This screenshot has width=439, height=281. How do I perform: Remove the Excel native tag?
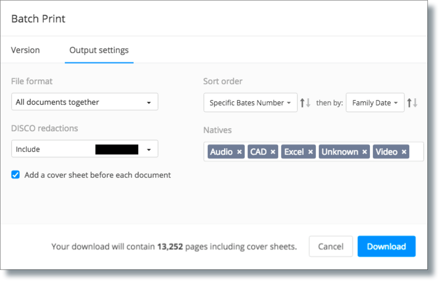coord(311,152)
